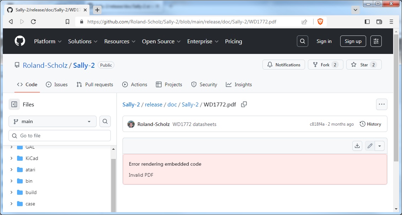Open the three-dots more file actions menu
The height and width of the screenshot is (215, 402).
pyautogui.click(x=382, y=104)
